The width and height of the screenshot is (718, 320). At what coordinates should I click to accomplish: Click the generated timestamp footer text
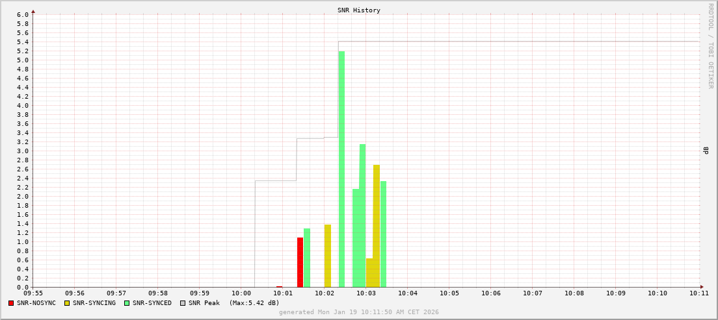pyautogui.click(x=358, y=312)
